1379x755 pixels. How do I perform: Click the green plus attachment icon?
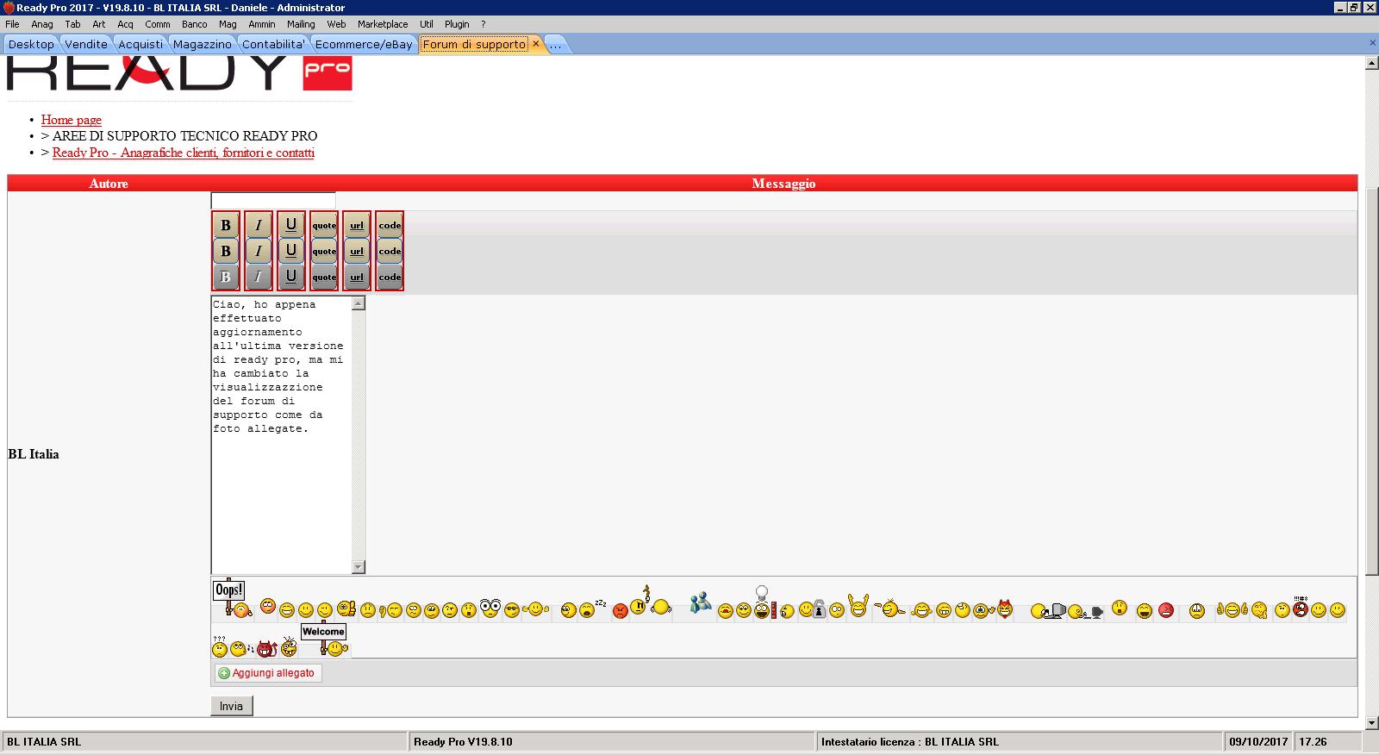click(224, 673)
